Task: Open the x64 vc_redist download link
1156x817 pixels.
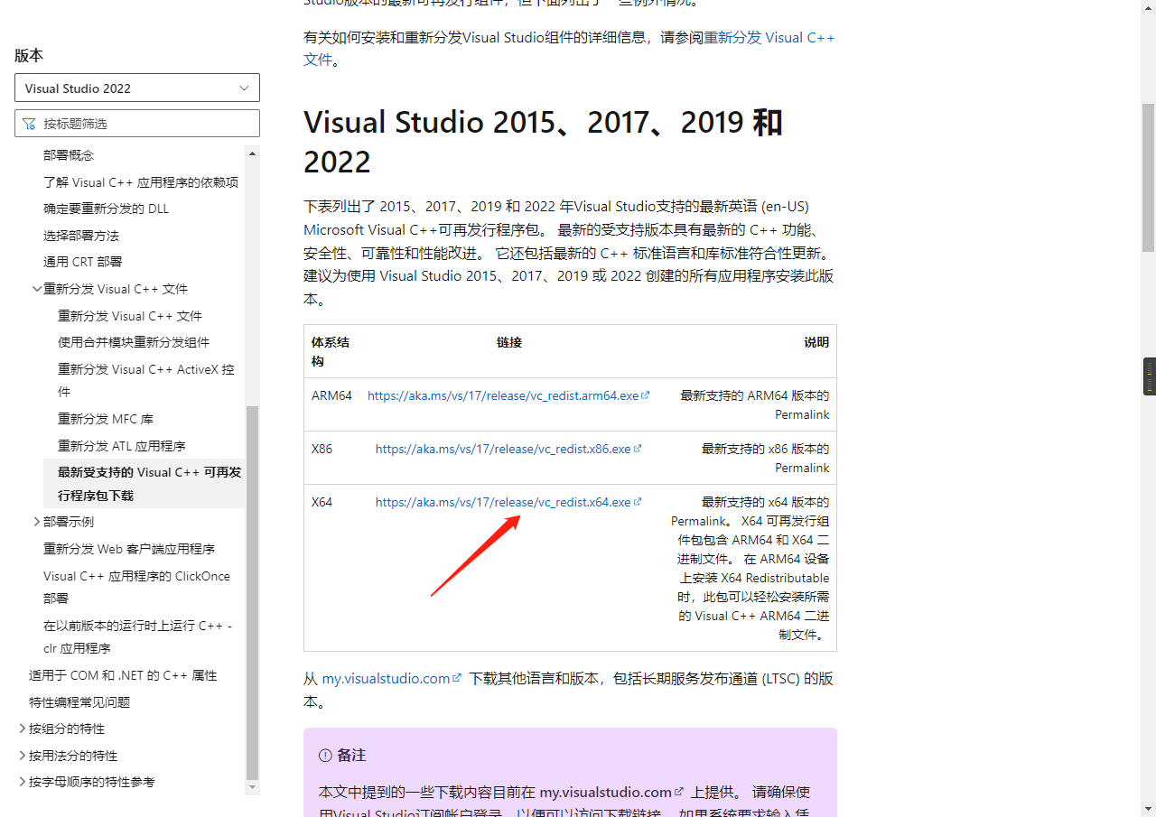Action: click(502, 501)
